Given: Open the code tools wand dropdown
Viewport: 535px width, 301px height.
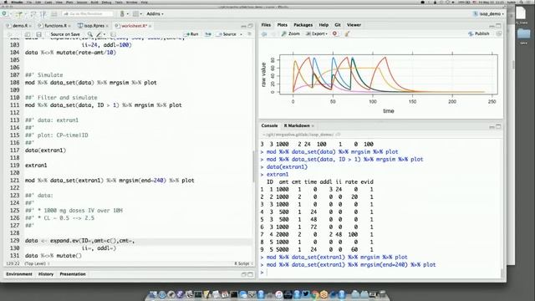Looking at the screenshot, I should point(100,34).
